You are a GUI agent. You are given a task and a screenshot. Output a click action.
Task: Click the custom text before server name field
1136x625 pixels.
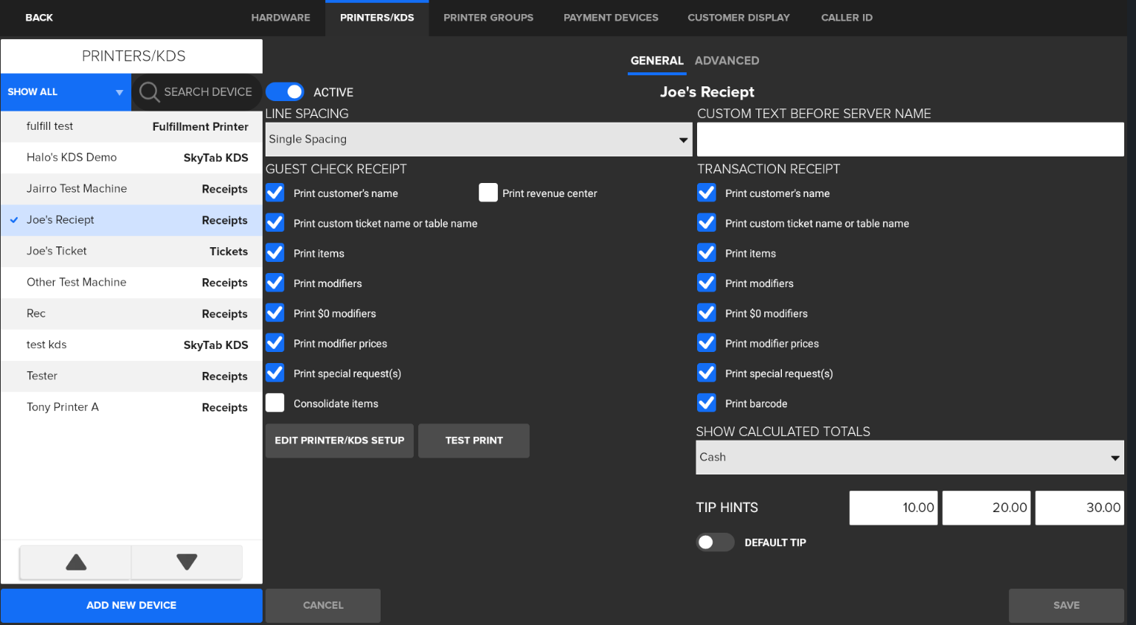click(910, 139)
